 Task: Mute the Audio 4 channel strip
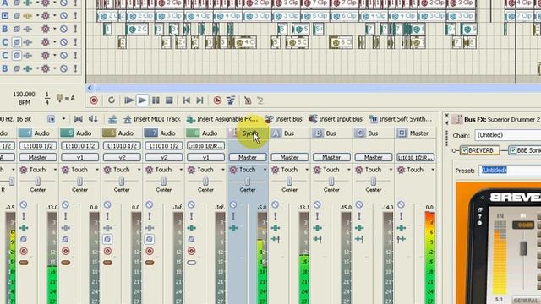pyautogui.click(x=24, y=204)
